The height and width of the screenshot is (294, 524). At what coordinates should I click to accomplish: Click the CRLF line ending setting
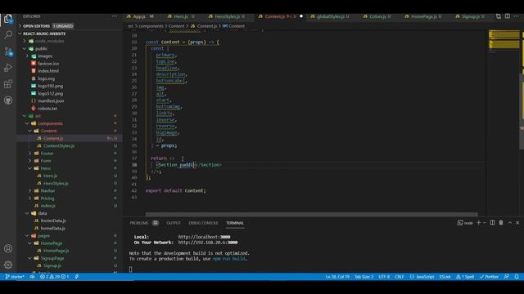(400, 277)
